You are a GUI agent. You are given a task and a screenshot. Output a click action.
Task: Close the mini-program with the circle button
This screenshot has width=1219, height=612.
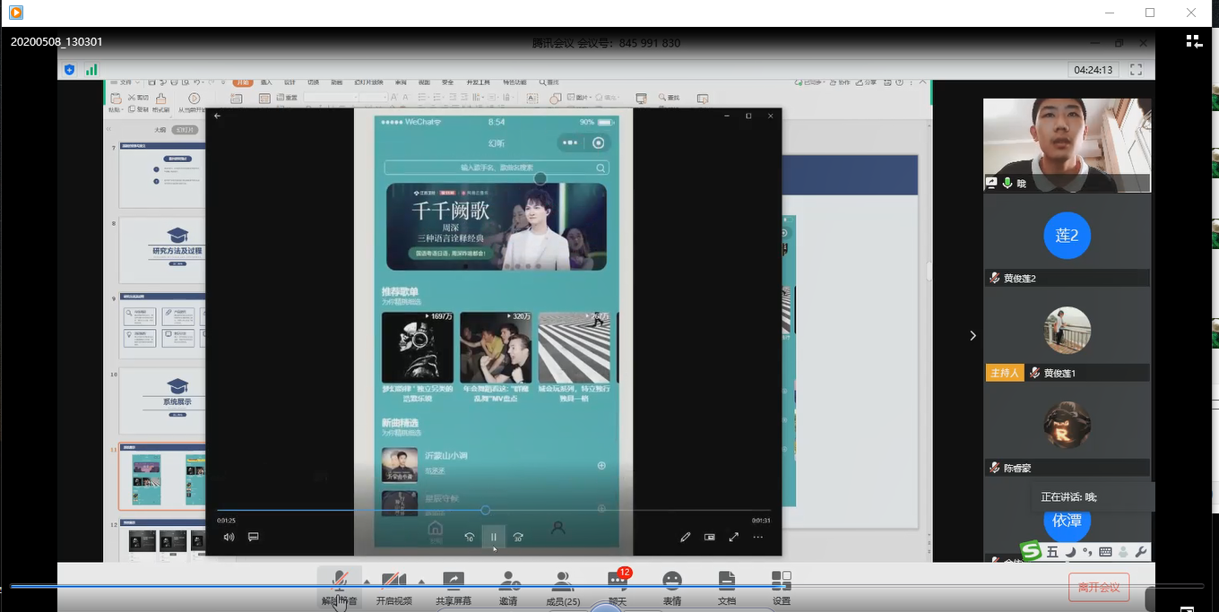[599, 142]
